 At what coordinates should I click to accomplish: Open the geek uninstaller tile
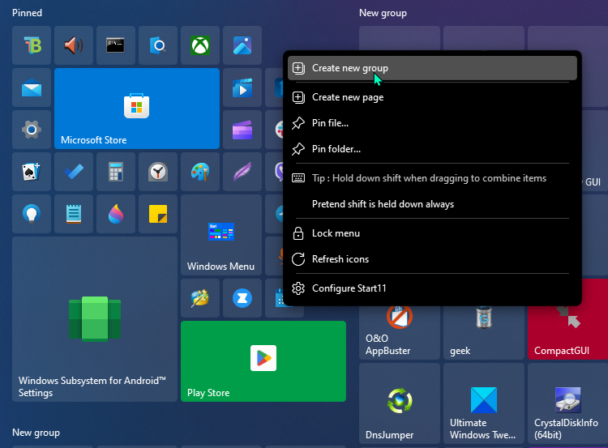pos(483,332)
